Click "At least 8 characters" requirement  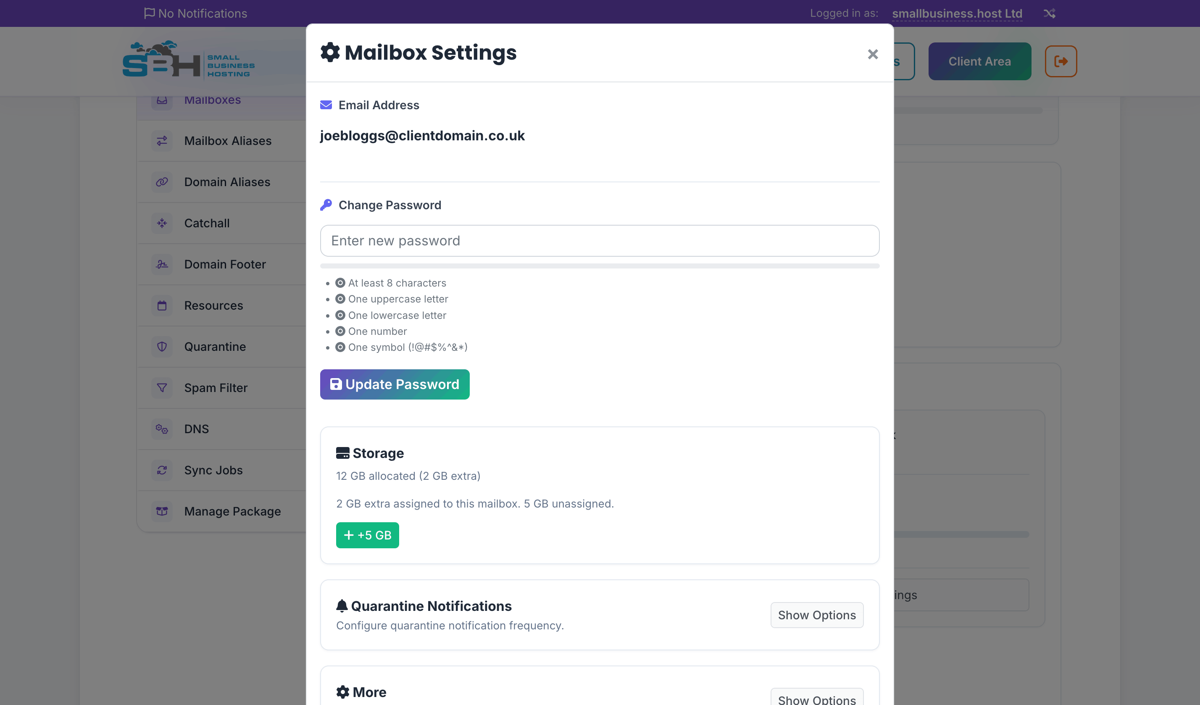tap(397, 283)
